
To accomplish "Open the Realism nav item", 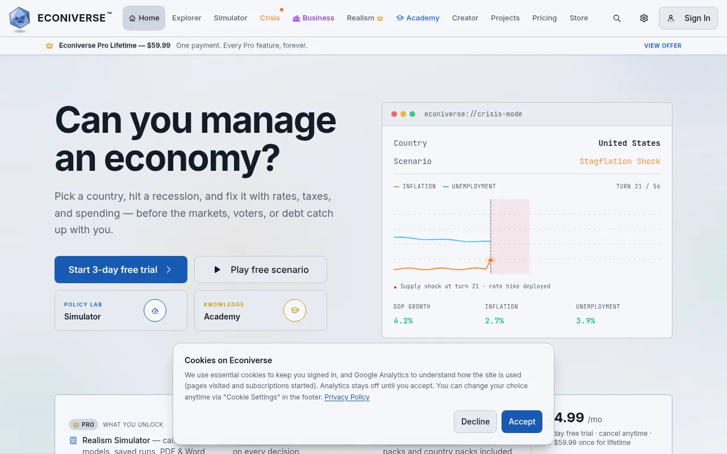I will click(365, 18).
